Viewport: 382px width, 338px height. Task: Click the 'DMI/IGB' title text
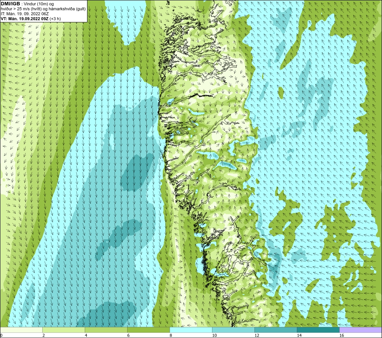pos(10,4)
